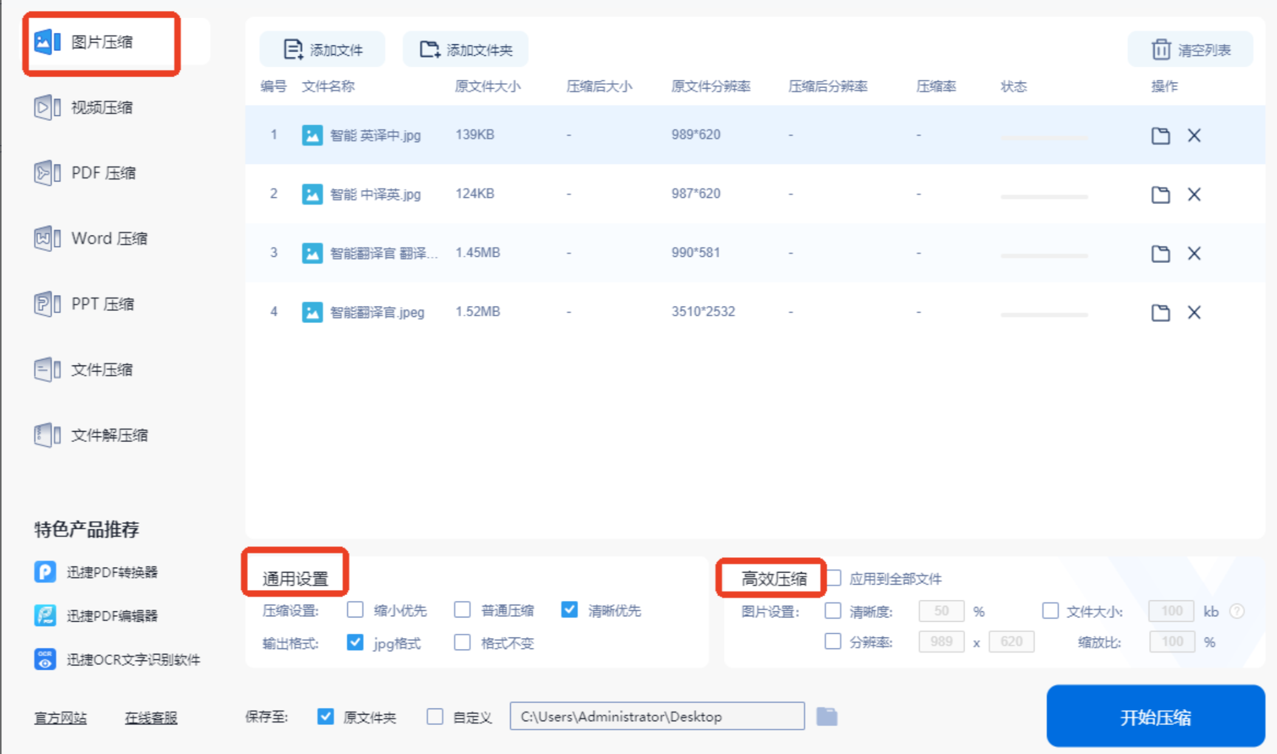Remove the 1.45MB file from the list
Image resolution: width=1277 pixels, height=754 pixels.
[x=1194, y=253]
